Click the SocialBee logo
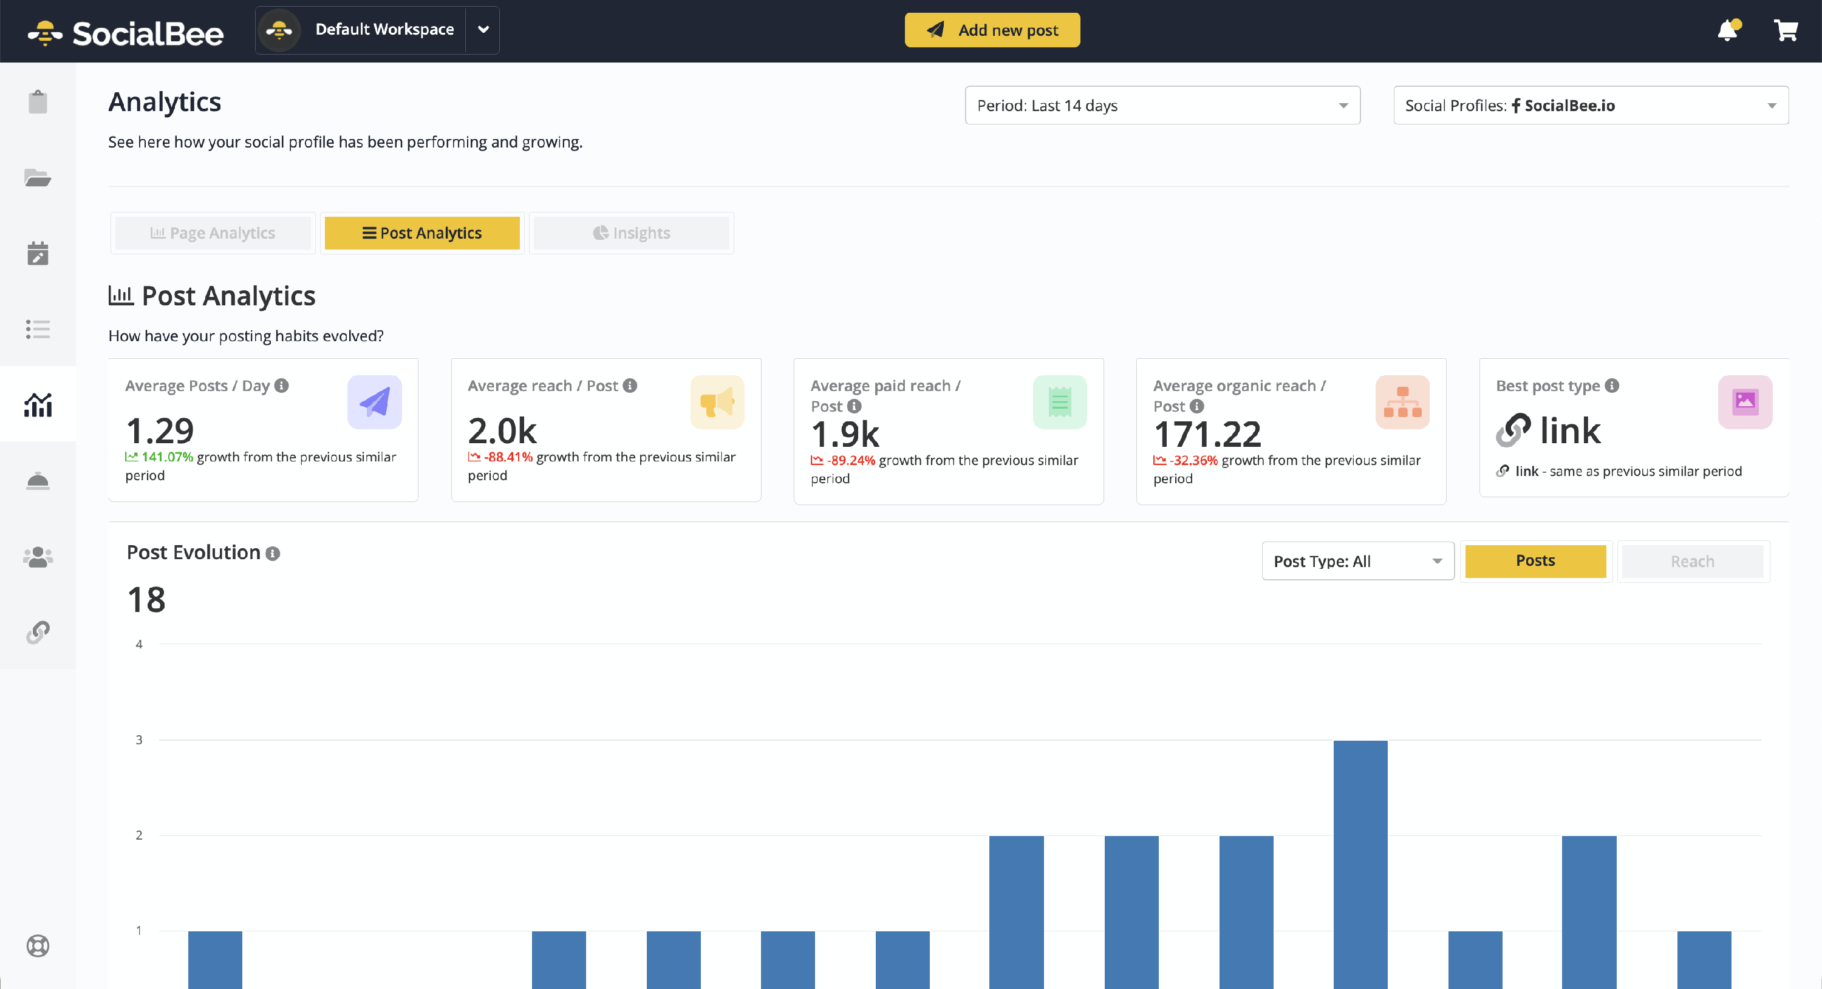 pyautogui.click(x=125, y=33)
